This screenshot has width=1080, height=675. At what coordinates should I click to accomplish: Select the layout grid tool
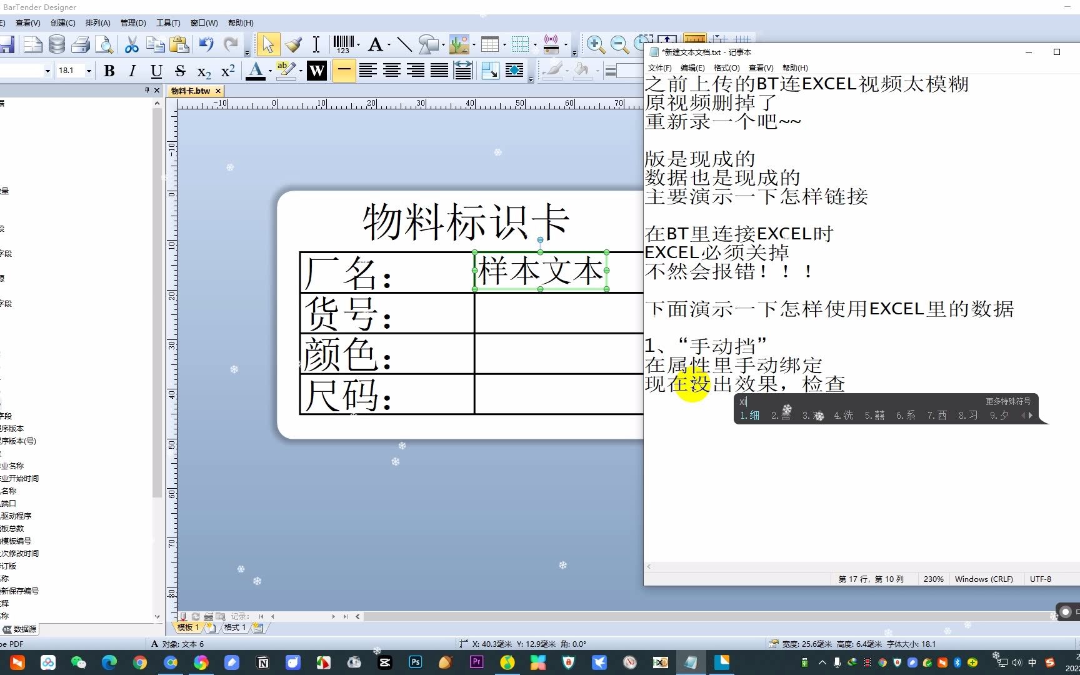pyautogui.click(x=520, y=44)
